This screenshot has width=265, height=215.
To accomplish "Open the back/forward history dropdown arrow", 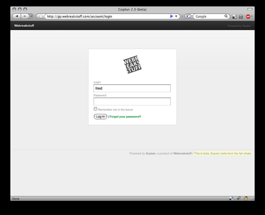I will tap(31, 16).
